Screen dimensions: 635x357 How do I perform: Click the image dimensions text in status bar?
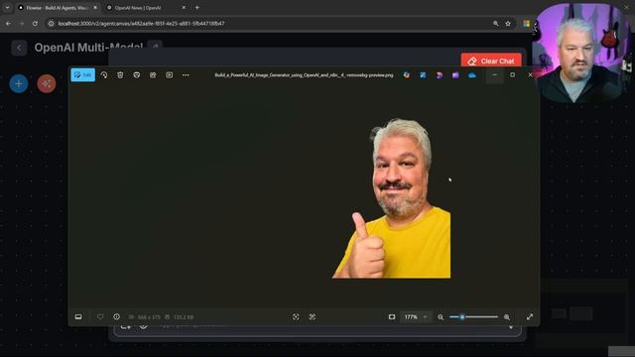pos(149,317)
